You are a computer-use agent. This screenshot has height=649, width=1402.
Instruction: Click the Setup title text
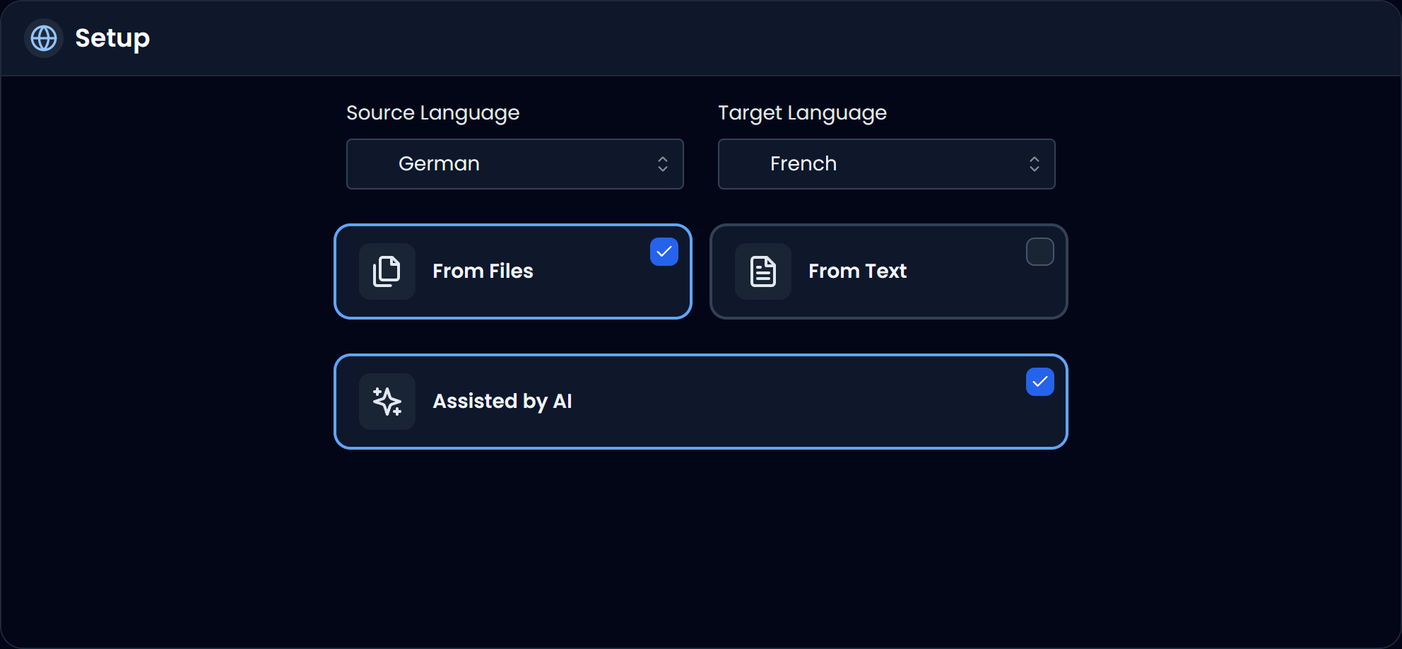pyautogui.click(x=112, y=38)
